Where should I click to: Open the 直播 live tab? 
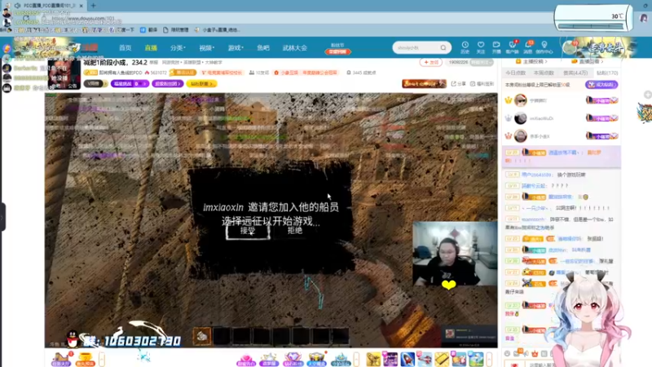pos(151,48)
